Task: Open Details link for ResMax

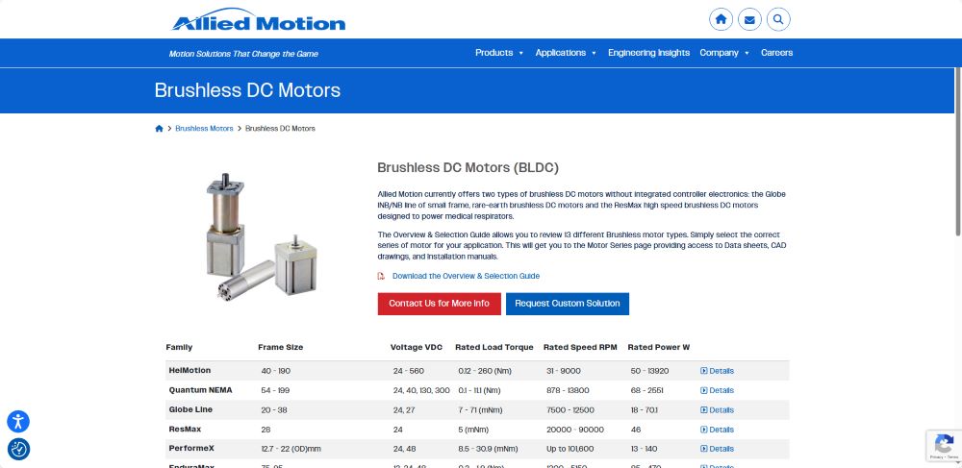Action: tap(721, 430)
